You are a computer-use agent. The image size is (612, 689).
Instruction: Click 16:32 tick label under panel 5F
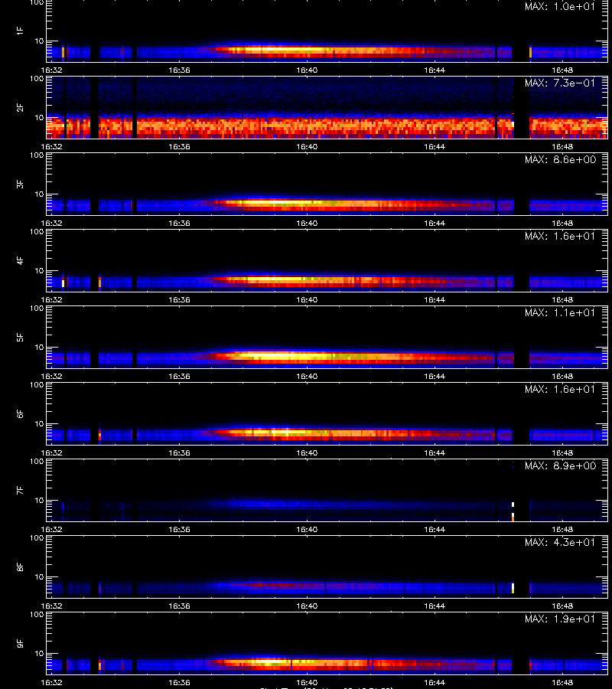(51, 377)
